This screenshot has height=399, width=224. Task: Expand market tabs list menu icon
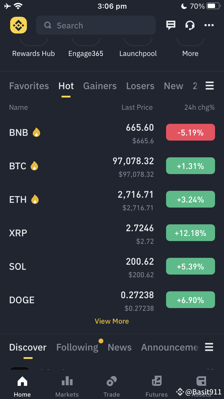pyautogui.click(x=210, y=86)
